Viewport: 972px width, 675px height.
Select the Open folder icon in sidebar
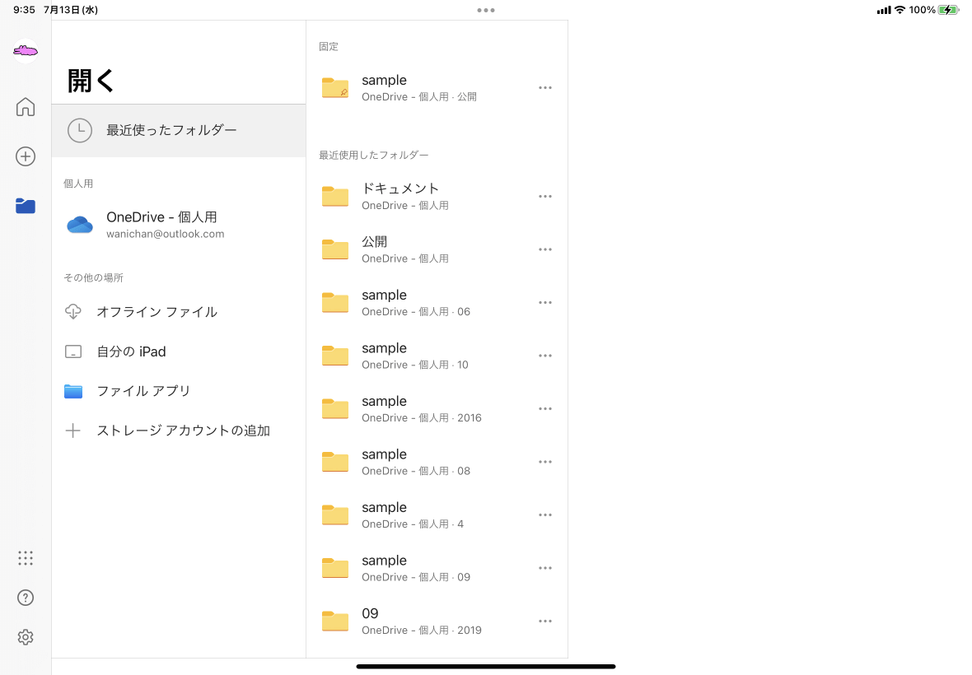pos(26,207)
